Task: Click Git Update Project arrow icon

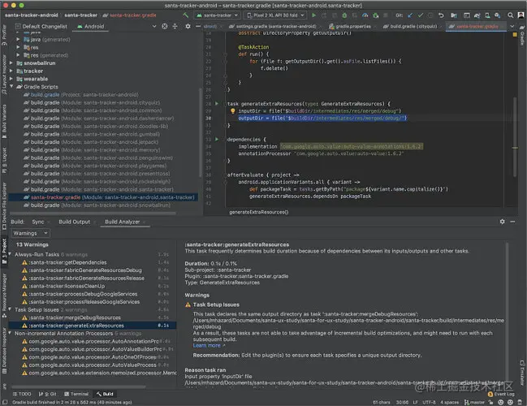Action: coord(410,15)
